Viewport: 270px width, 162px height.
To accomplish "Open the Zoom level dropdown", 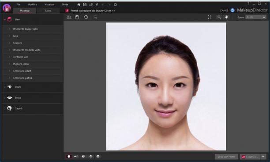I will click(256, 17).
